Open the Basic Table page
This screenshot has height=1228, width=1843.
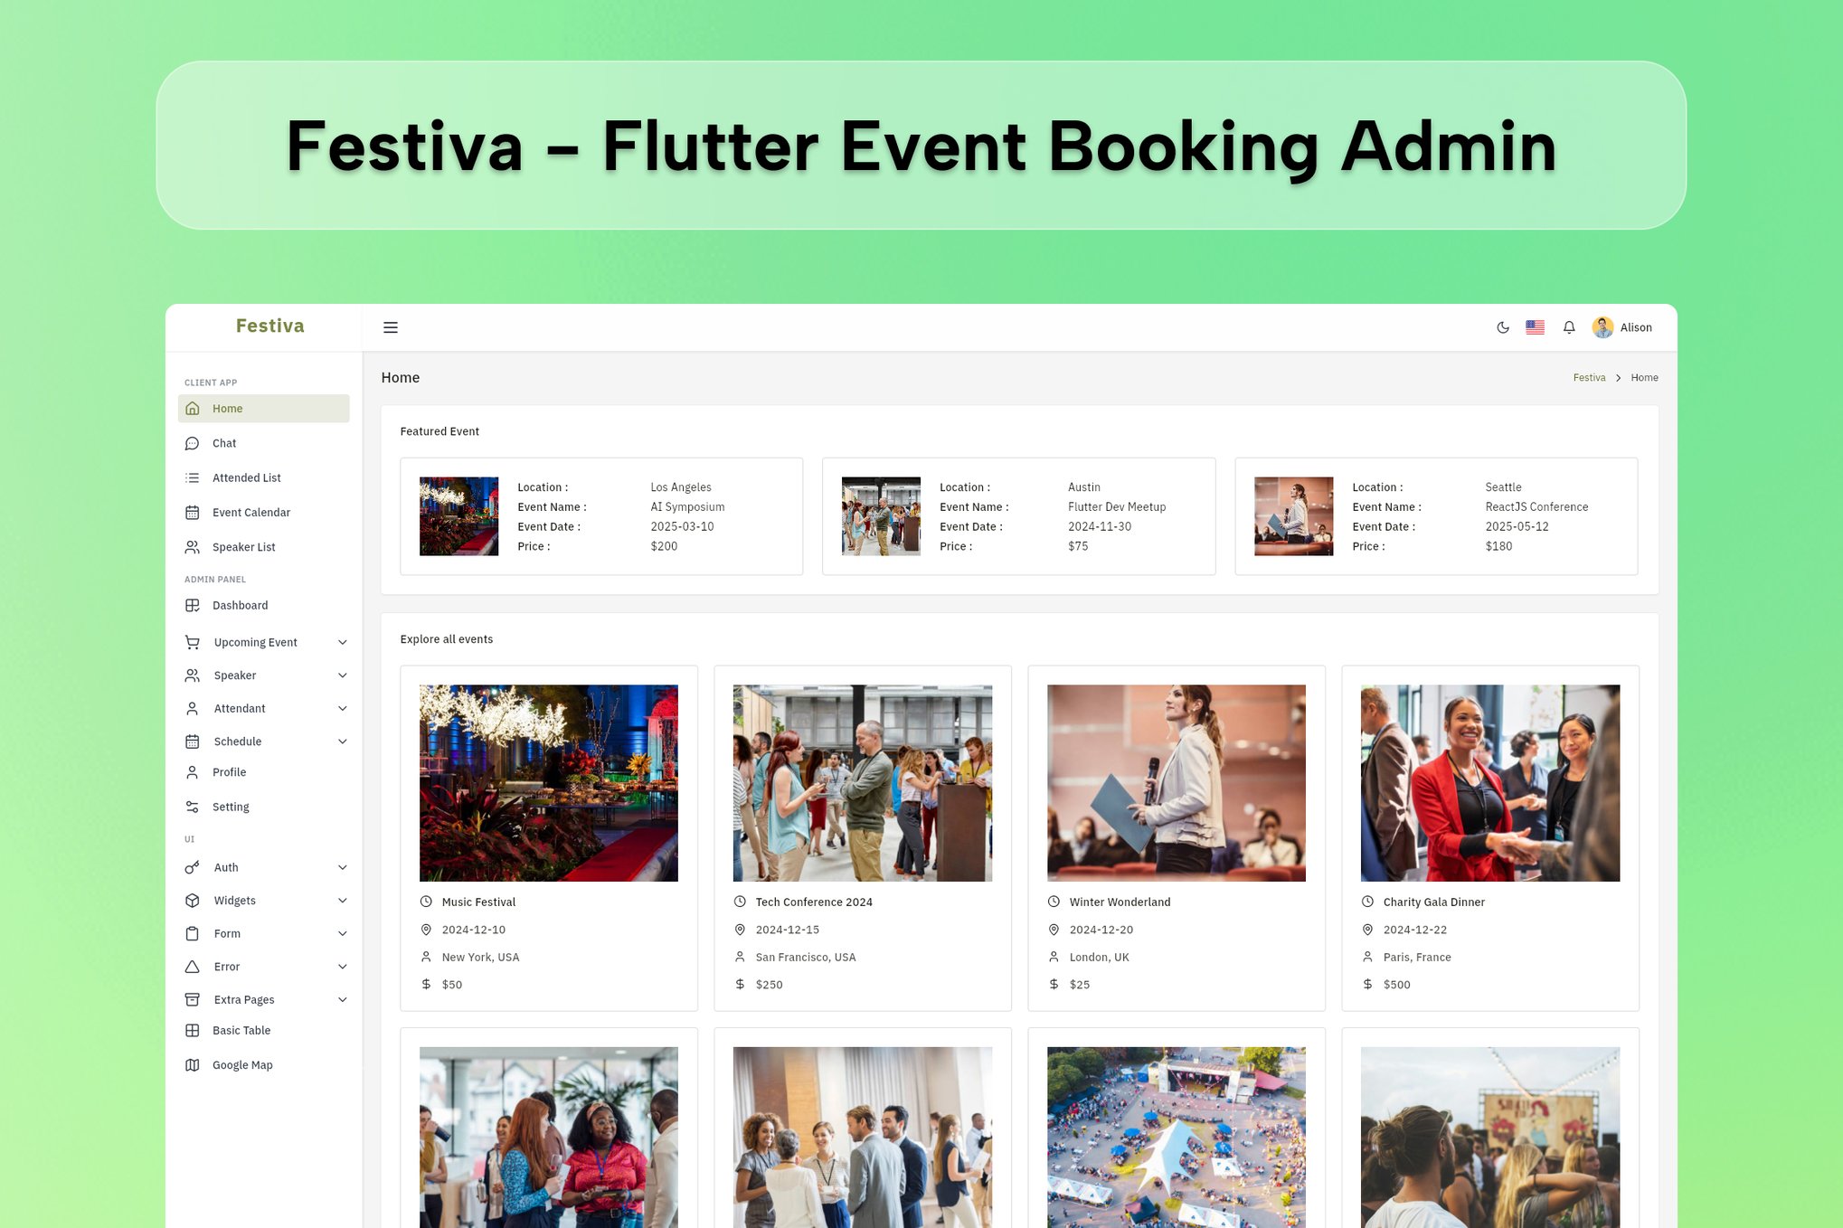click(241, 1031)
